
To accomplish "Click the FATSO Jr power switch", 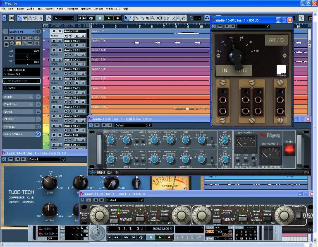I will [298, 215].
